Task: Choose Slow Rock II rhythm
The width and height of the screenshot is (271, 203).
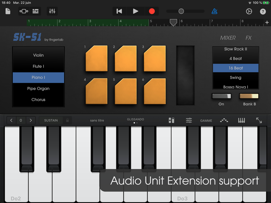Action: click(235, 49)
